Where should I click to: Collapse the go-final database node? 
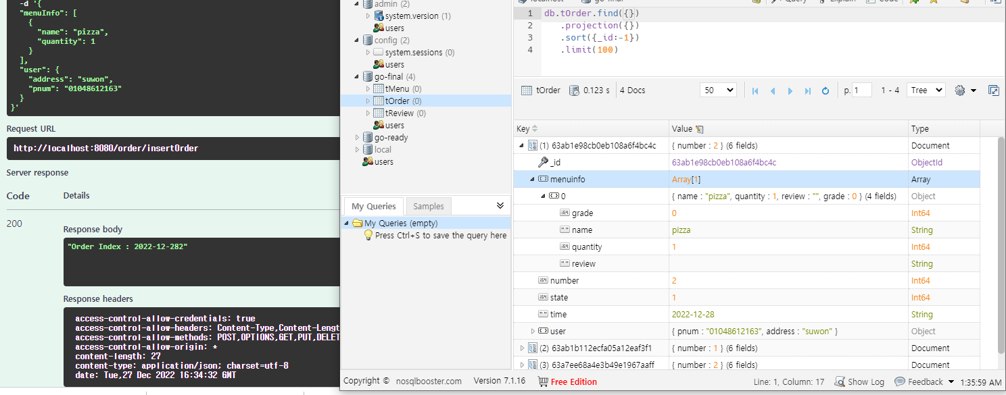[358, 77]
